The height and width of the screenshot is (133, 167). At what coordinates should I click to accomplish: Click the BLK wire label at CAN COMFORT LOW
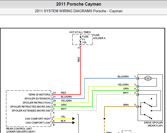pyautogui.click(x=63, y=121)
